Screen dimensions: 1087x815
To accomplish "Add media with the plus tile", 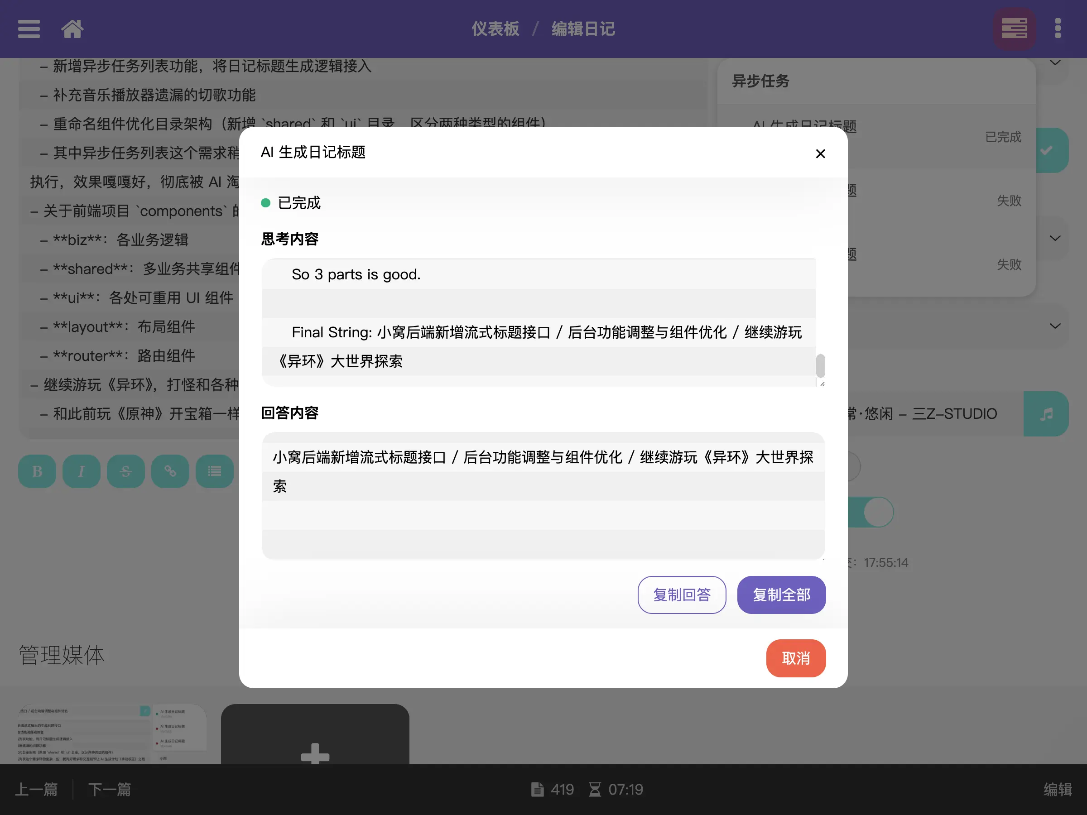I will [315, 734].
